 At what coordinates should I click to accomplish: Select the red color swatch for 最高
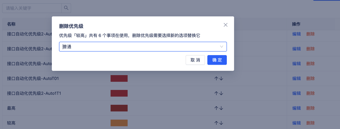[x=119, y=108]
